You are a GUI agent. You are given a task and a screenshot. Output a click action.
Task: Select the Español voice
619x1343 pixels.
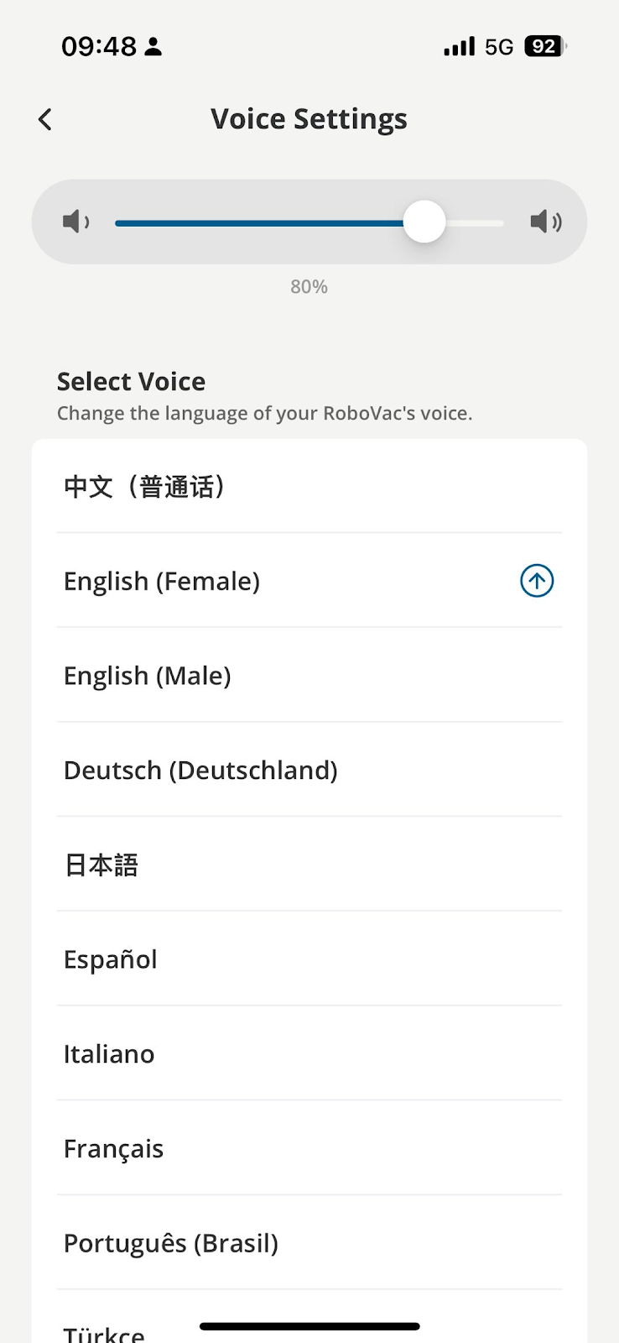tap(111, 959)
